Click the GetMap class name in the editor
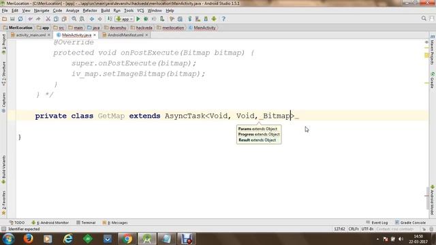Image resolution: width=436 pixels, height=245 pixels. click(x=111, y=116)
